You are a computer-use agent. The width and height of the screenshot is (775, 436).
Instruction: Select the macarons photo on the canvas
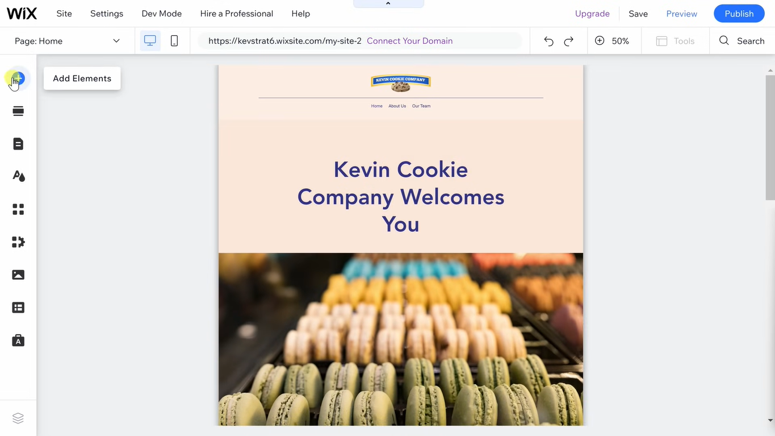pyautogui.click(x=401, y=339)
